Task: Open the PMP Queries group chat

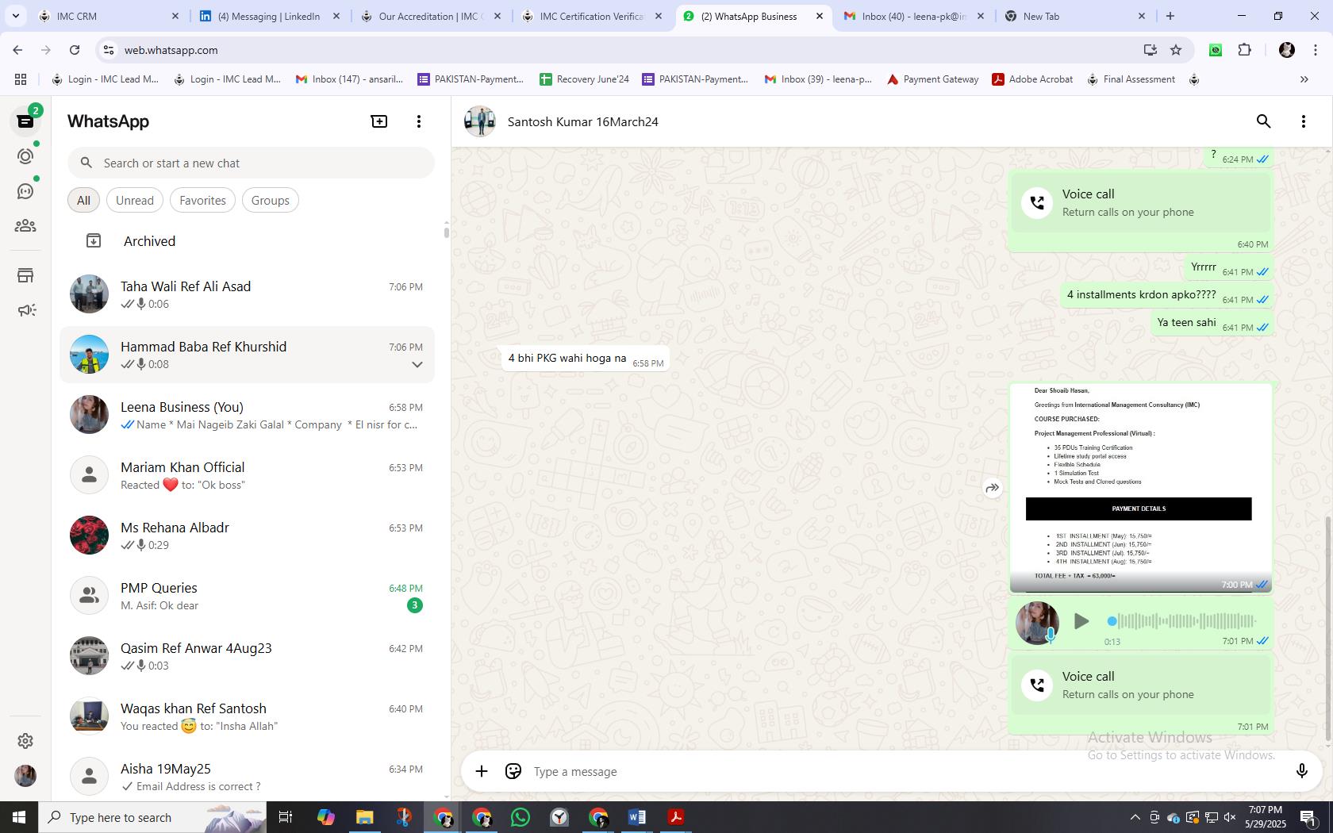Action: pyautogui.click(x=248, y=596)
